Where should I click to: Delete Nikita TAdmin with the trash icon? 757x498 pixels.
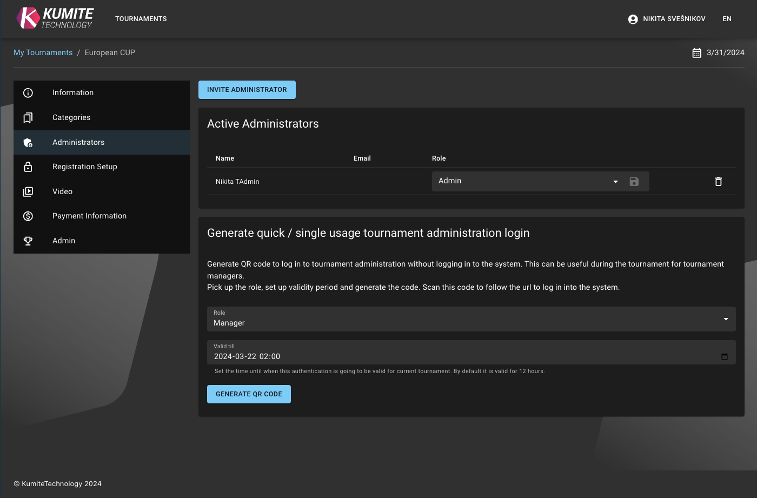click(718, 182)
